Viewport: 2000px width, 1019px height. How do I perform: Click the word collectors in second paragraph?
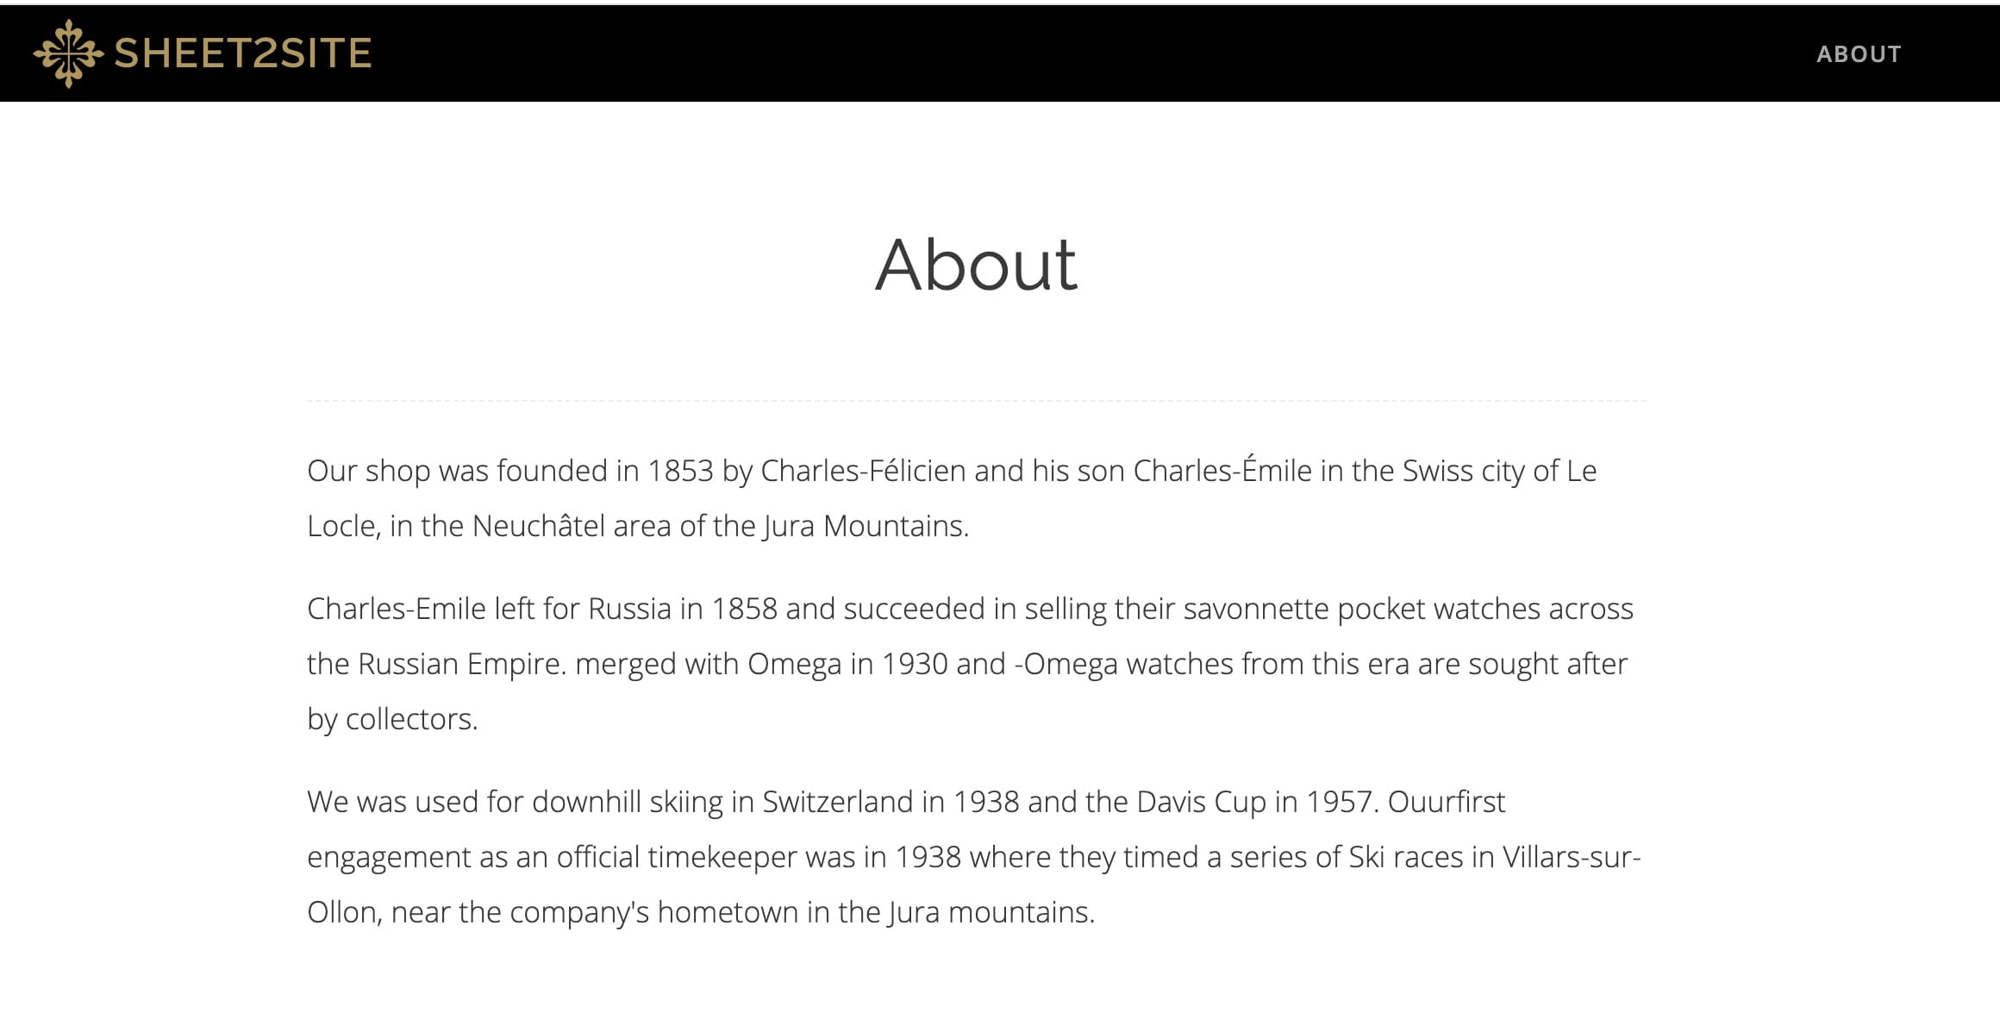point(409,719)
